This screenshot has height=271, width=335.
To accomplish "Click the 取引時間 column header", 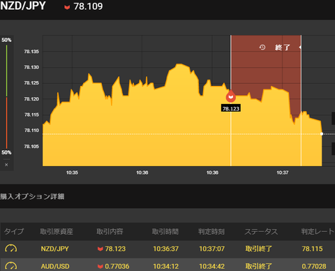I will click(x=165, y=231).
